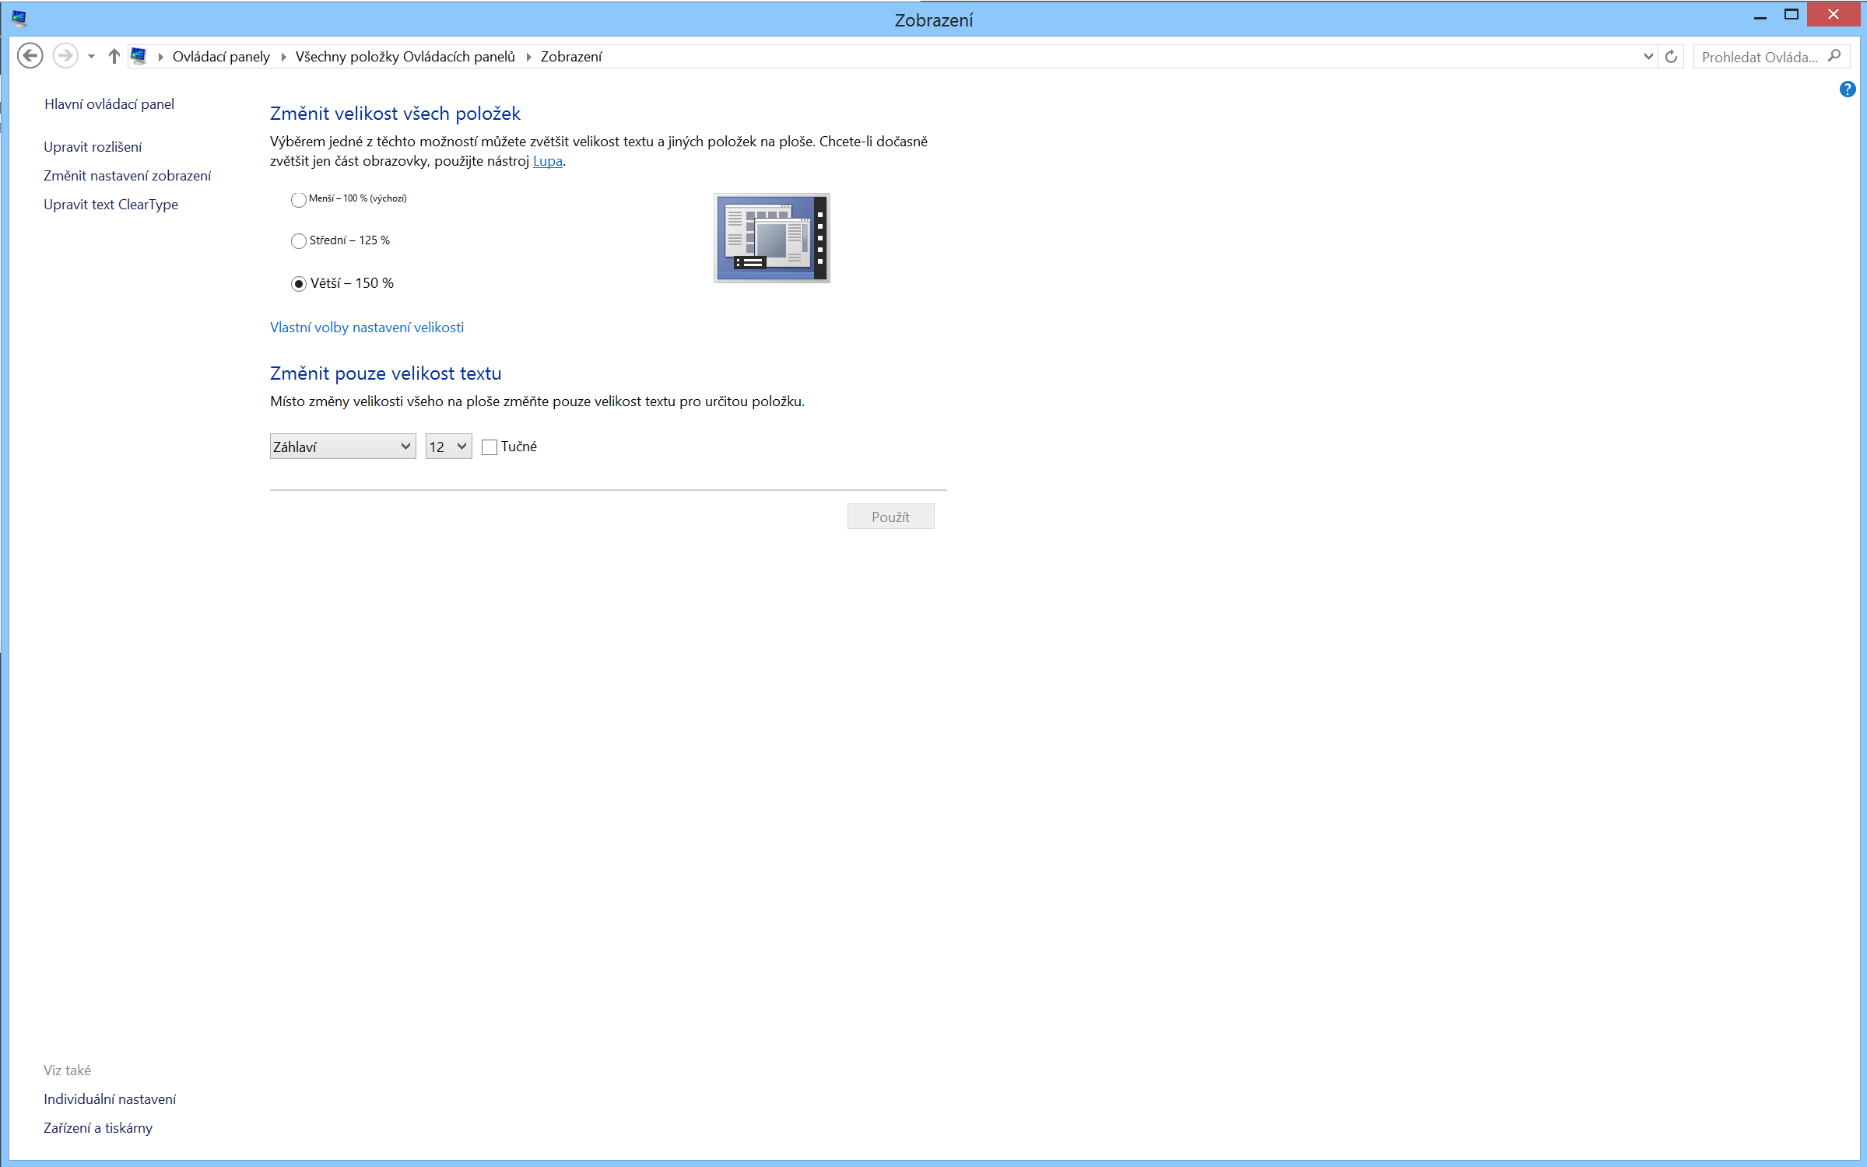
Task: Open the Lupa link
Action: coord(547,161)
